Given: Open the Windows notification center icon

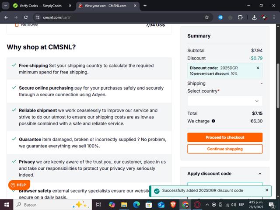Looking at the screenshot, I should [272, 205].
